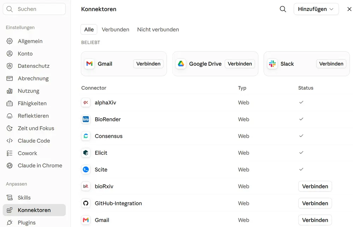Click the Slack icon in Beliebt
353x227 pixels.
click(272, 64)
